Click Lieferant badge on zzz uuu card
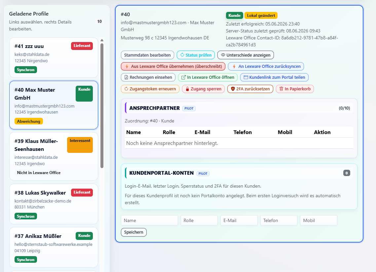The image size is (376, 272). coord(82,46)
